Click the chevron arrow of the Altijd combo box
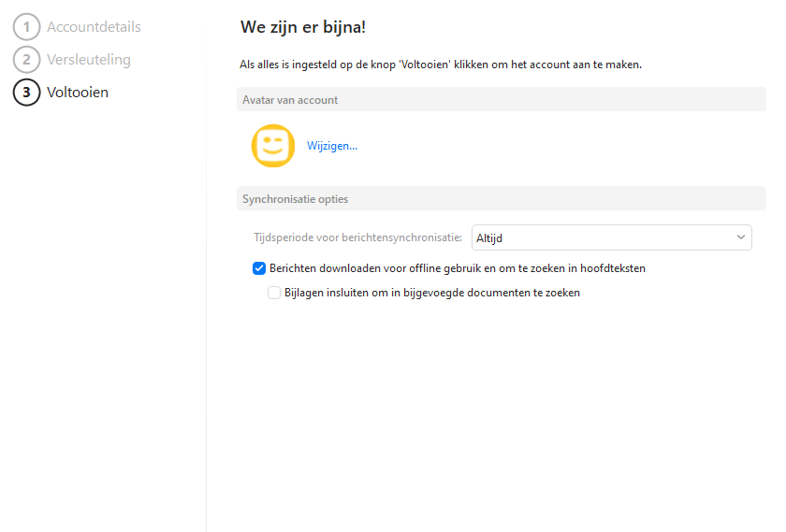Screen dimensions: 786x532 click(x=741, y=237)
